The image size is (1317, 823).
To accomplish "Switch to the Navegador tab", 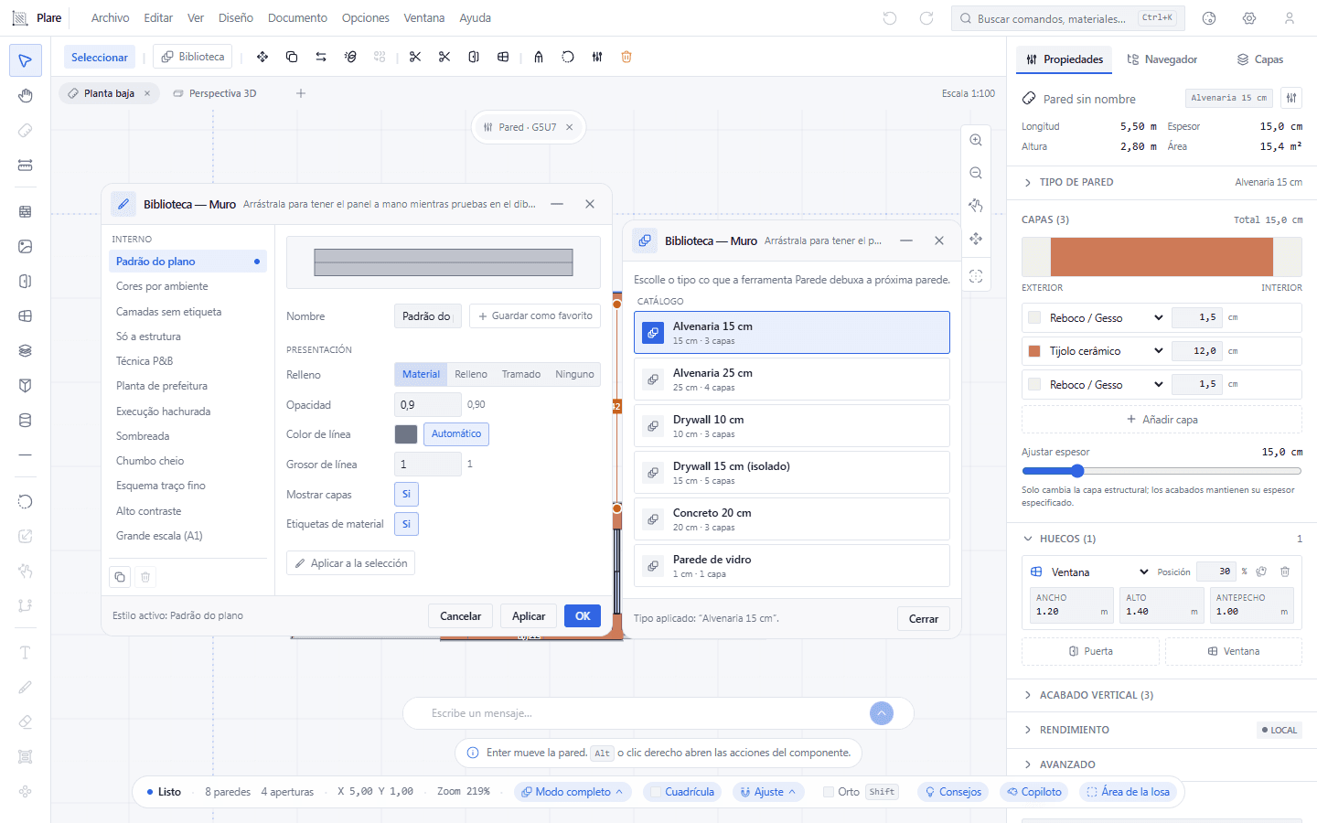I will pyautogui.click(x=1162, y=59).
